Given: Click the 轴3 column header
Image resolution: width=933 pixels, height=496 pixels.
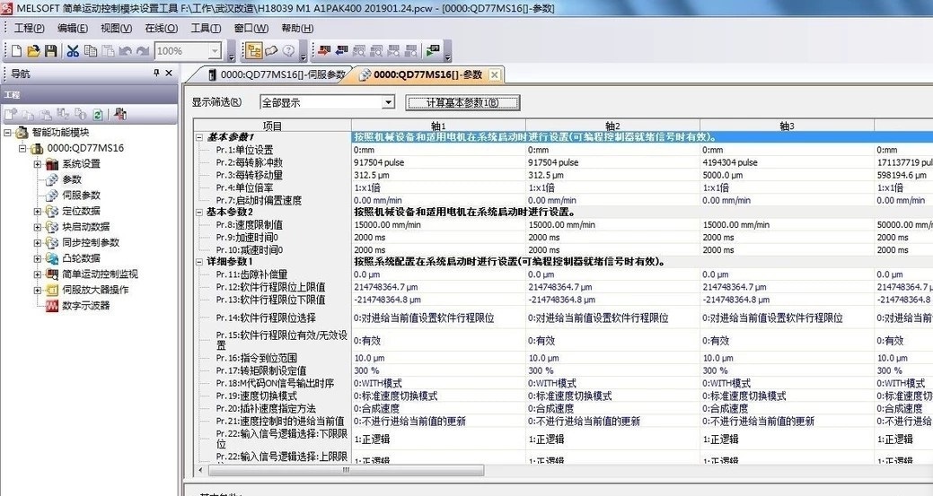Looking at the screenshot, I should coord(788,126).
